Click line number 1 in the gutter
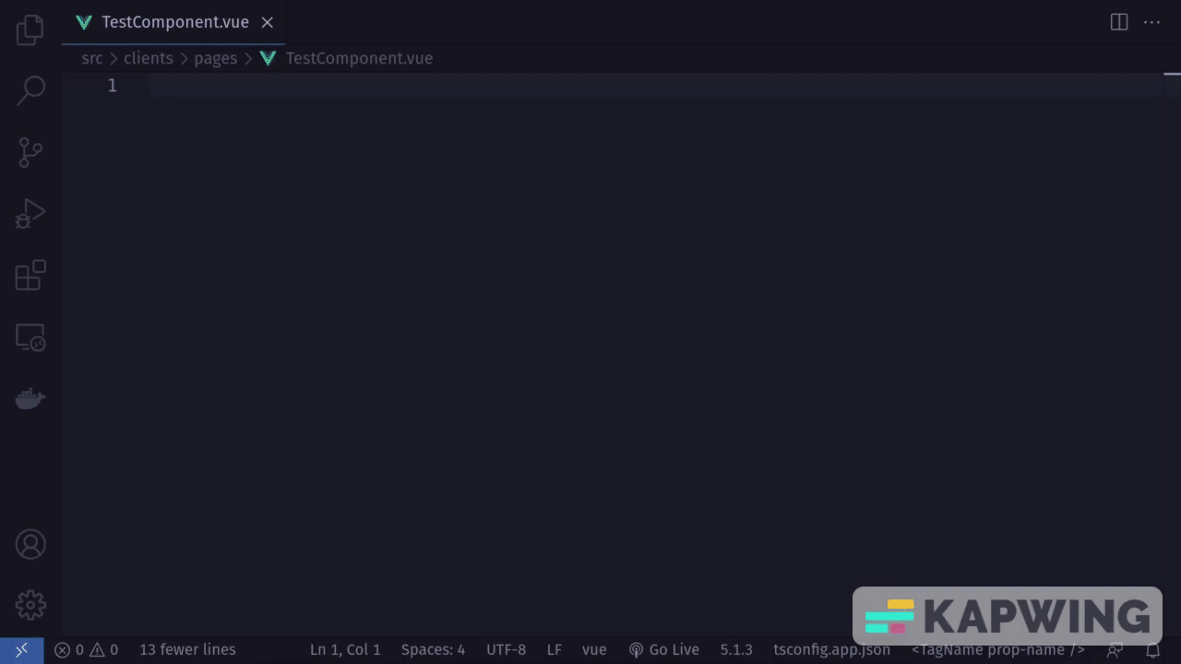1181x664 pixels. [112, 85]
